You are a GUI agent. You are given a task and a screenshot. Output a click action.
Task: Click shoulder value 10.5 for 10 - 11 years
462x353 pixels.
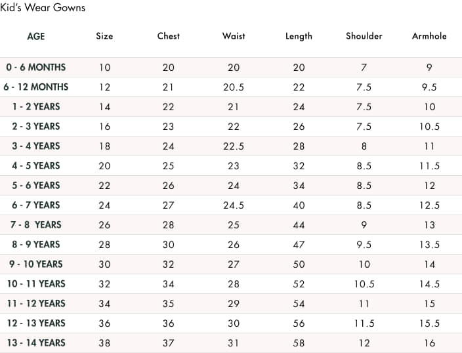tap(364, 284)
